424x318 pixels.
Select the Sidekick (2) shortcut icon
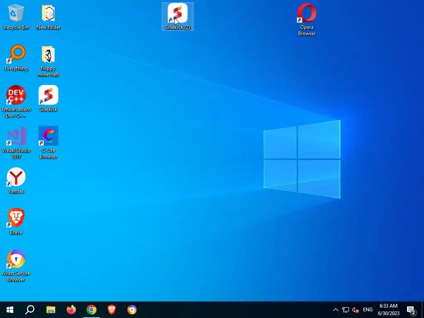[178, 17]
